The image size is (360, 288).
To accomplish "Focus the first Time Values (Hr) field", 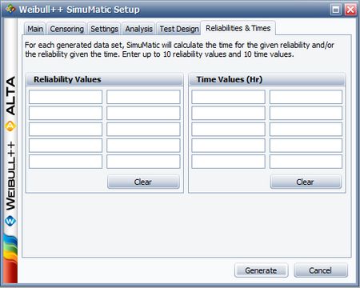I will [228, 97].
